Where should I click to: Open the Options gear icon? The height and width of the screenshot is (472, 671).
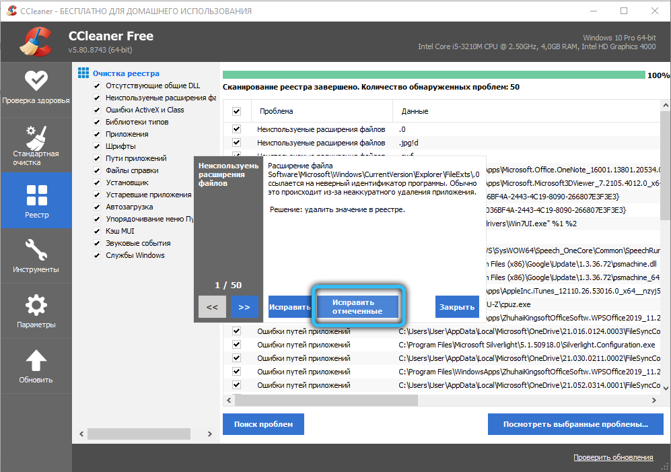click(x=36, y=305)
